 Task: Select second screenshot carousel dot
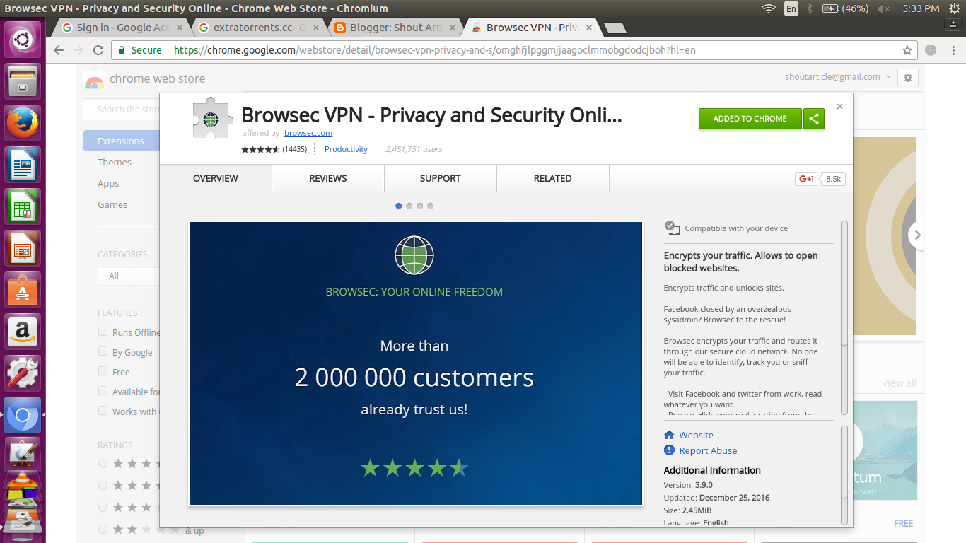[409, 206]
